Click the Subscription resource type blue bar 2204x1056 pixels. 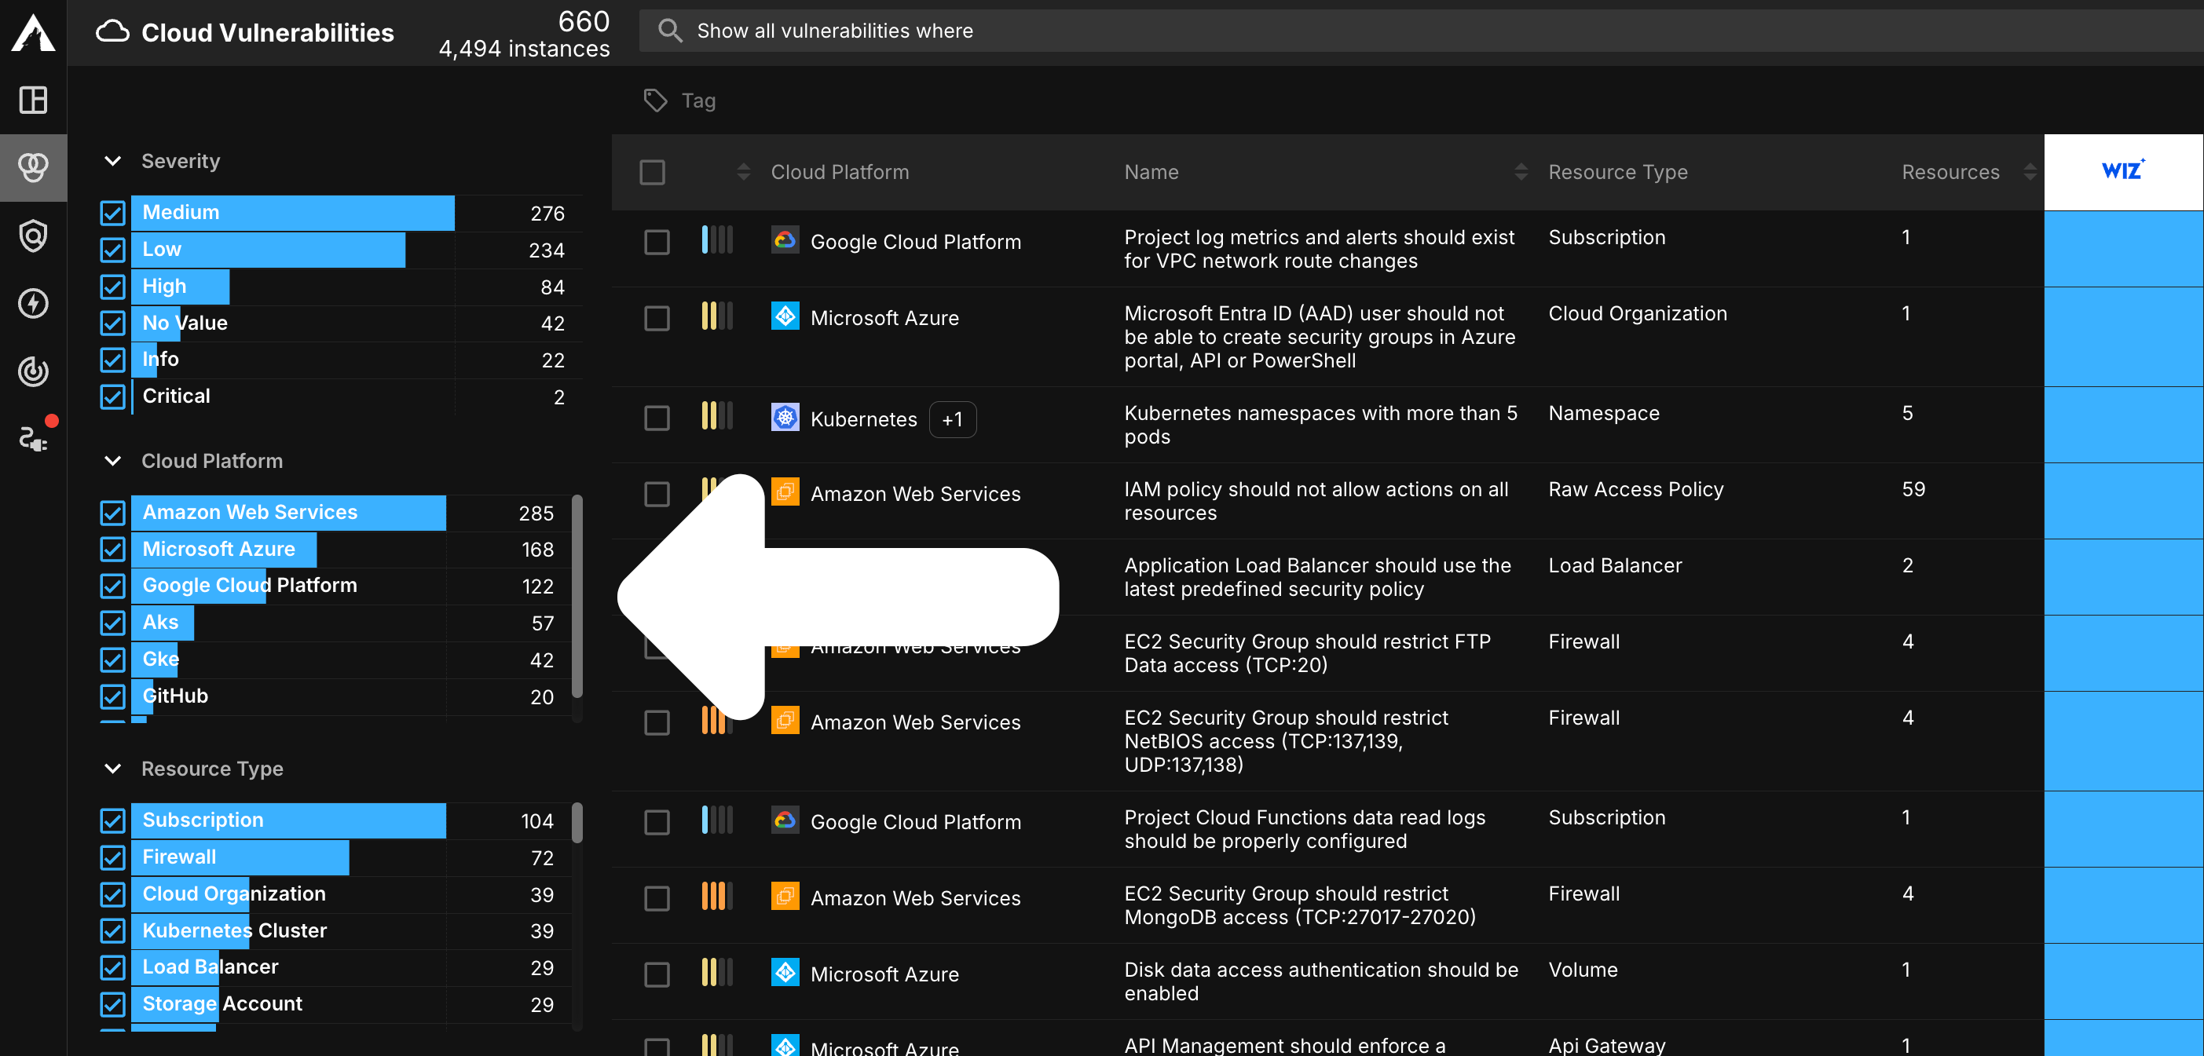pos(288,820)
